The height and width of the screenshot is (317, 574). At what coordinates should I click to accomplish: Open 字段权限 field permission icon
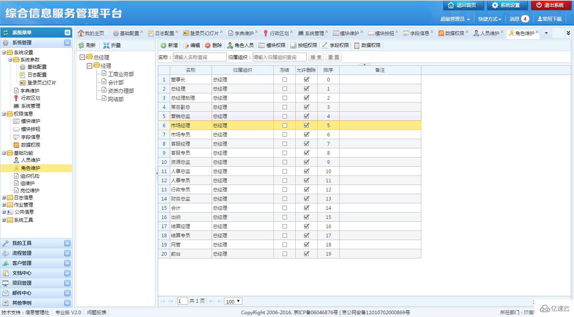325,45
